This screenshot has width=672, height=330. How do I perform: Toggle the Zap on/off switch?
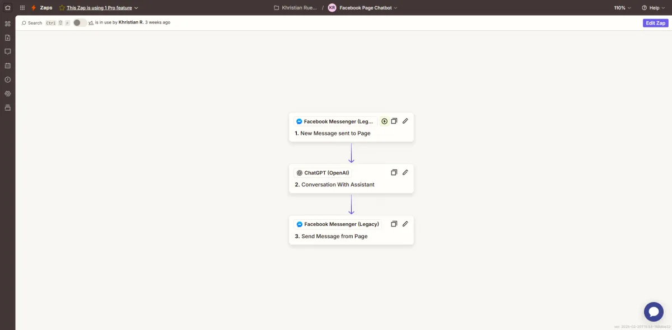[80, 23]
